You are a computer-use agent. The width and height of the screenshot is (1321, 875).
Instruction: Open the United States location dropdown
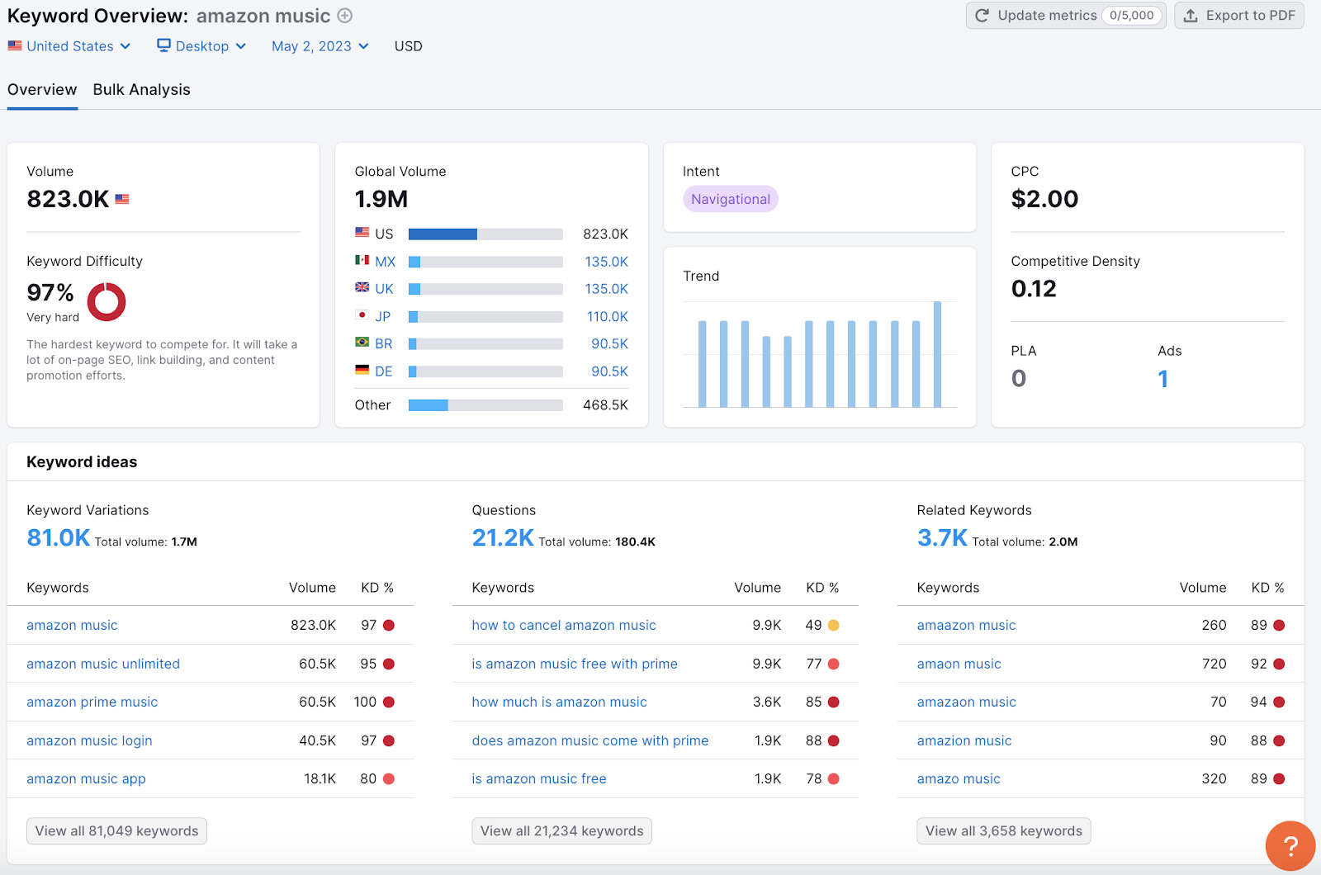(x=70, y=45)
